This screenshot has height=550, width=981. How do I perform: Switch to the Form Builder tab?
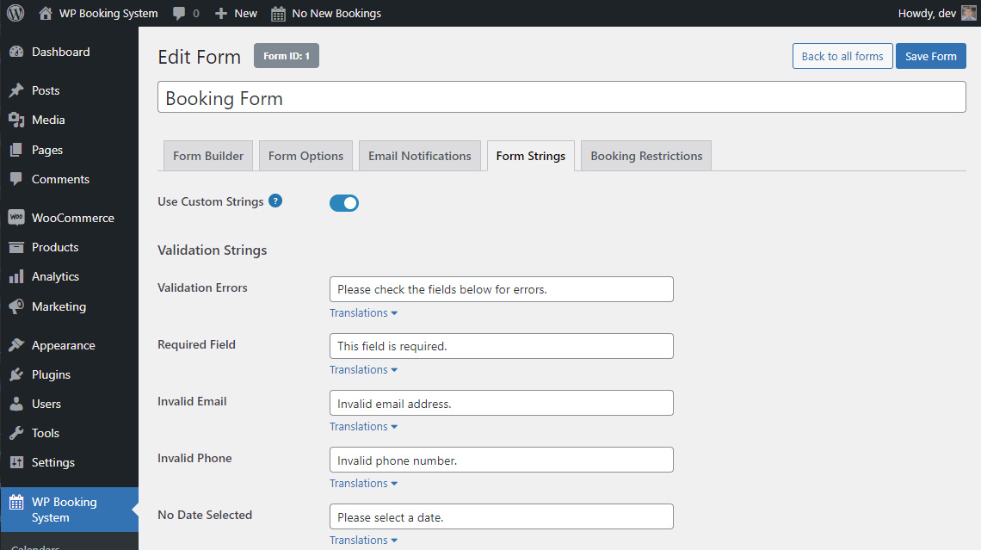click(x=208, y=156)
